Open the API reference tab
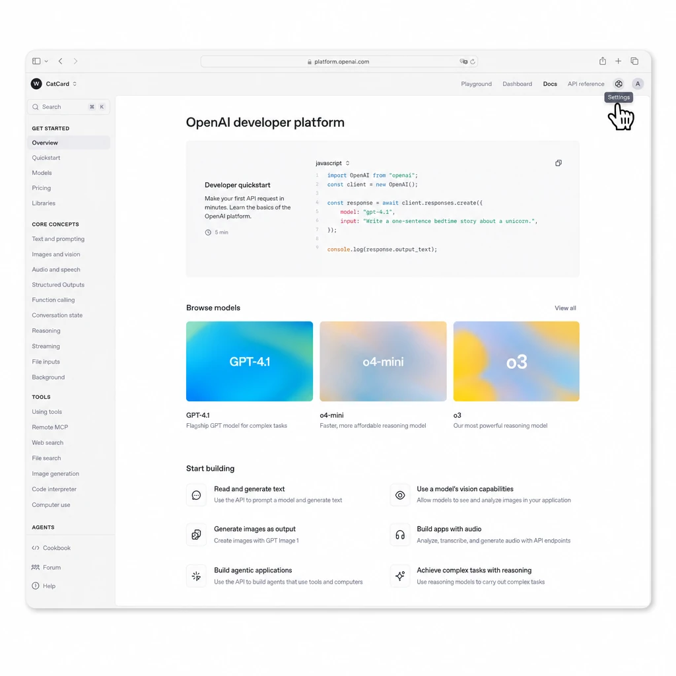 click(x=586, y=84)
